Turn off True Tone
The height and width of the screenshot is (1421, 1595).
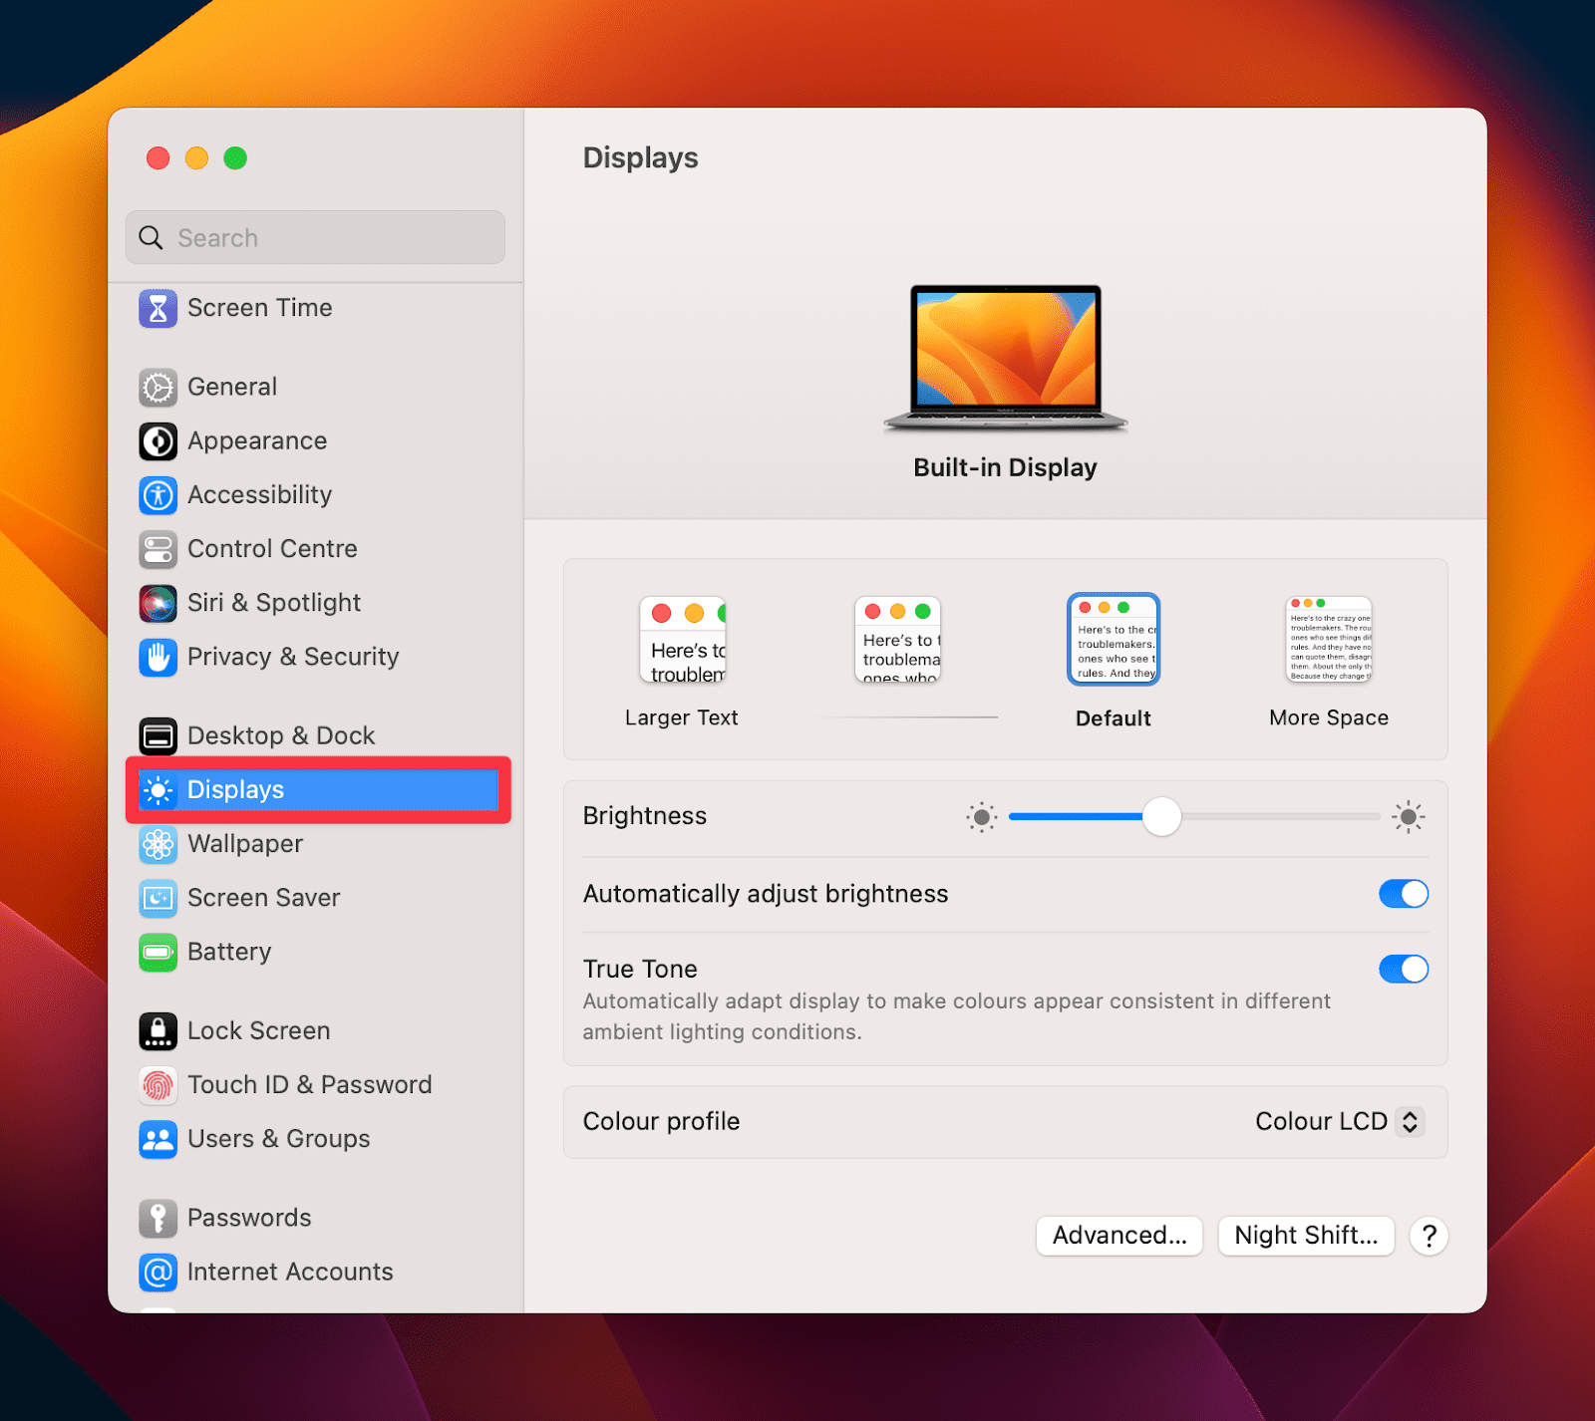[1404, 969]
